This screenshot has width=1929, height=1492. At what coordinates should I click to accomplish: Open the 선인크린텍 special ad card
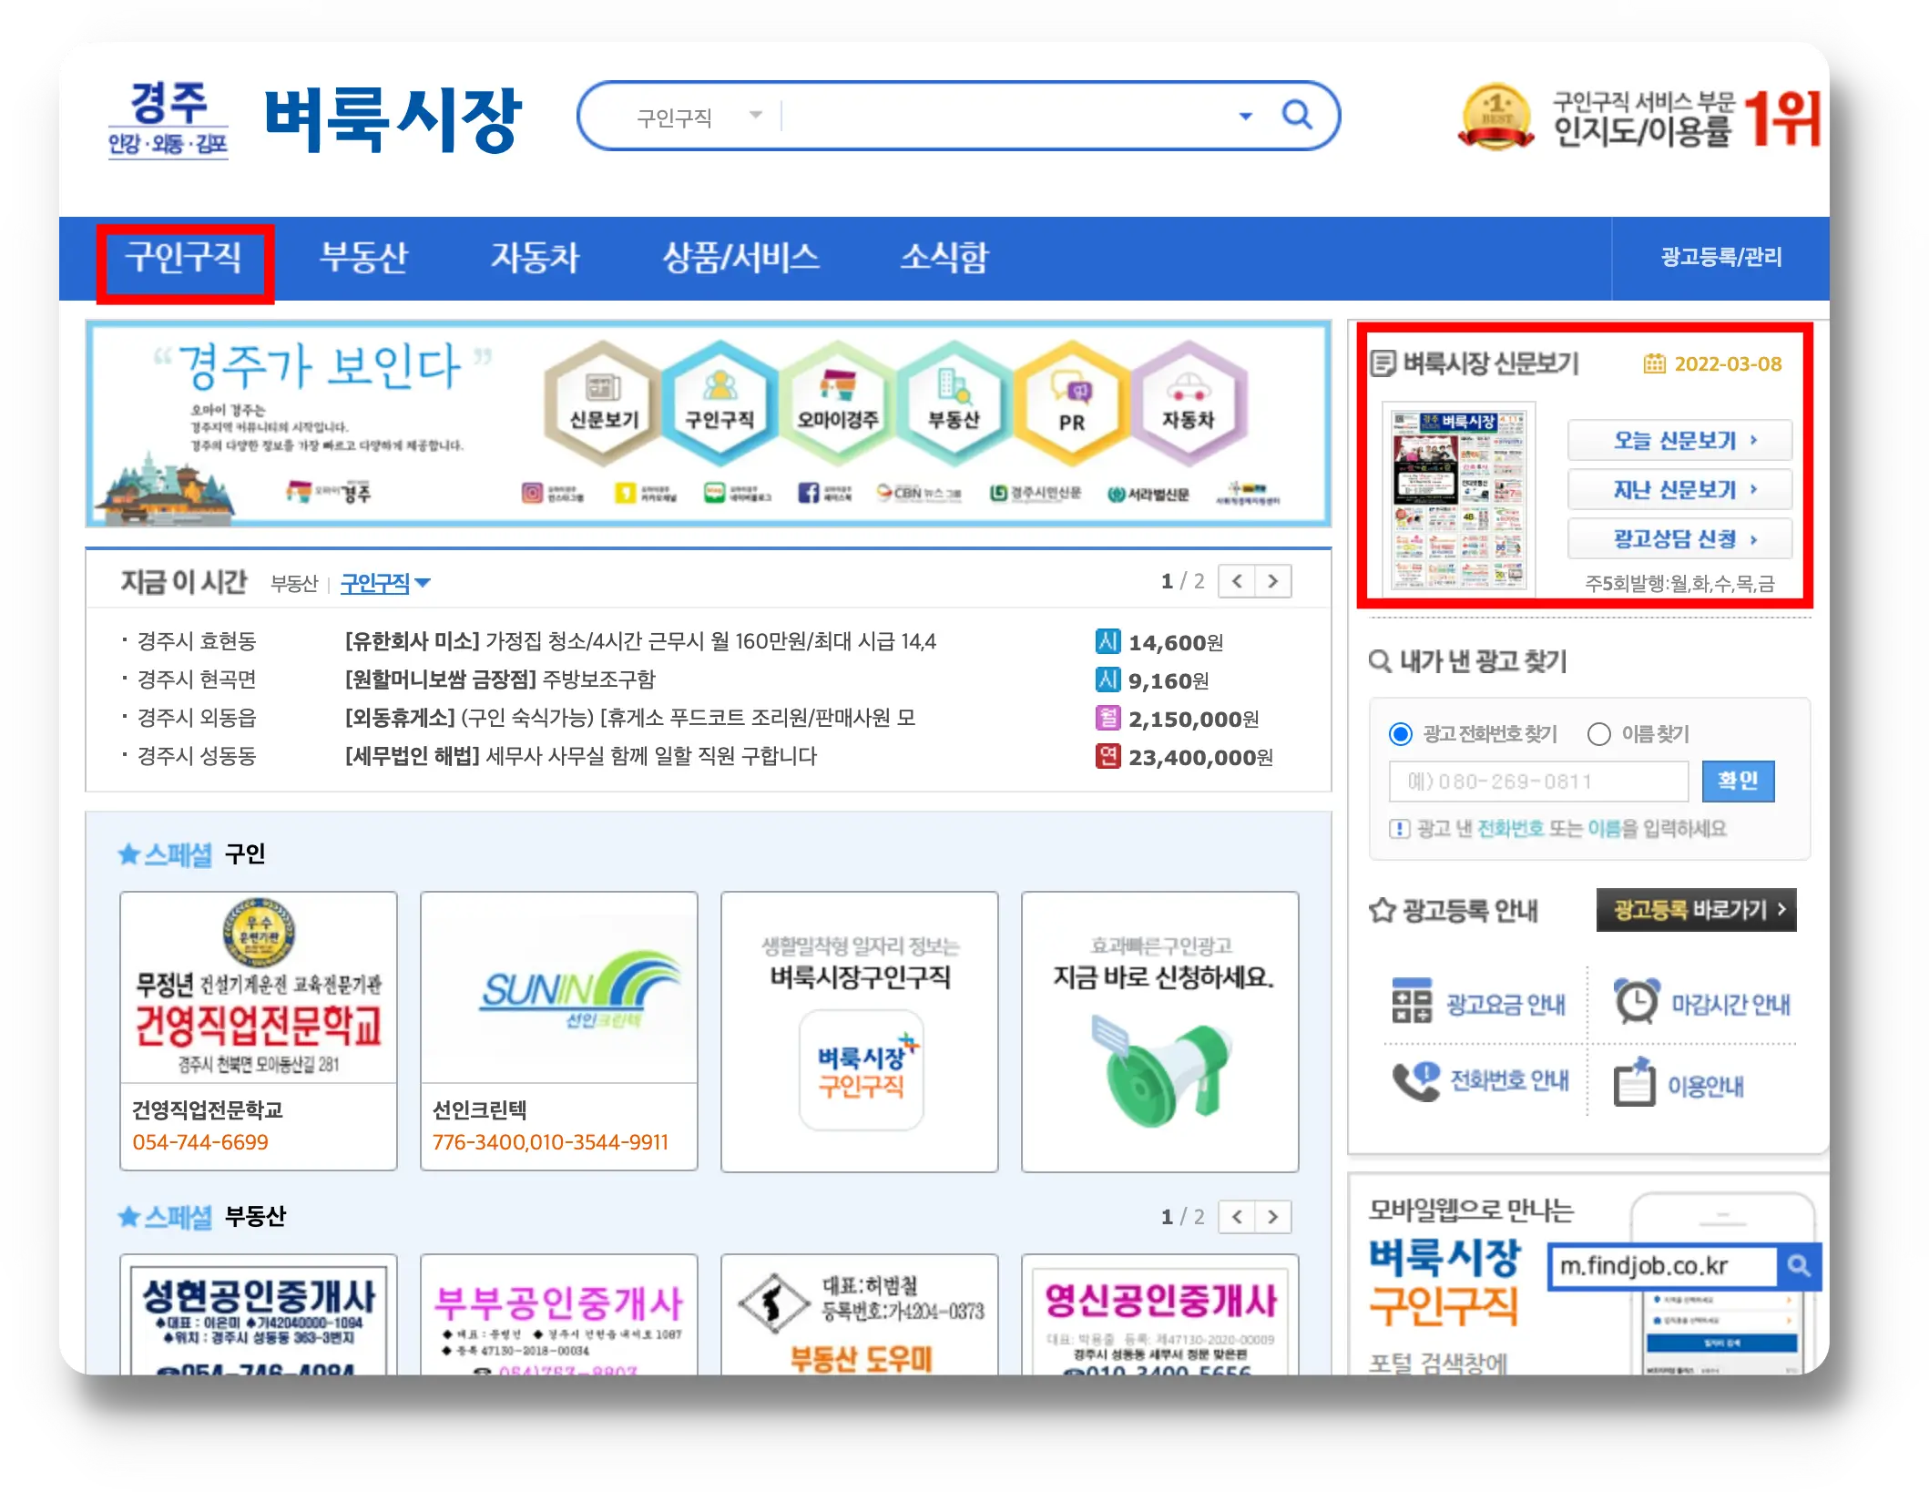(559, 1031)
